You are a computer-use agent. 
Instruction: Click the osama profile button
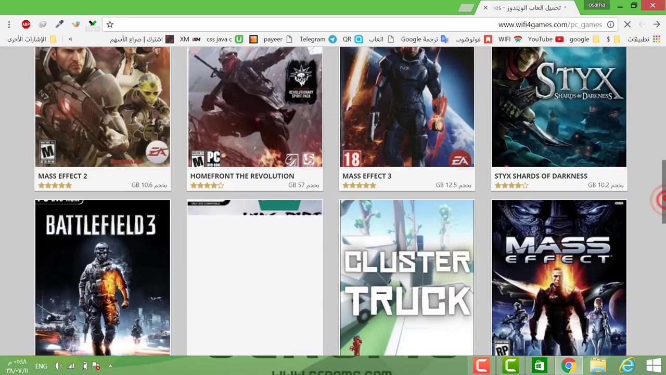[x=596, y=5]
